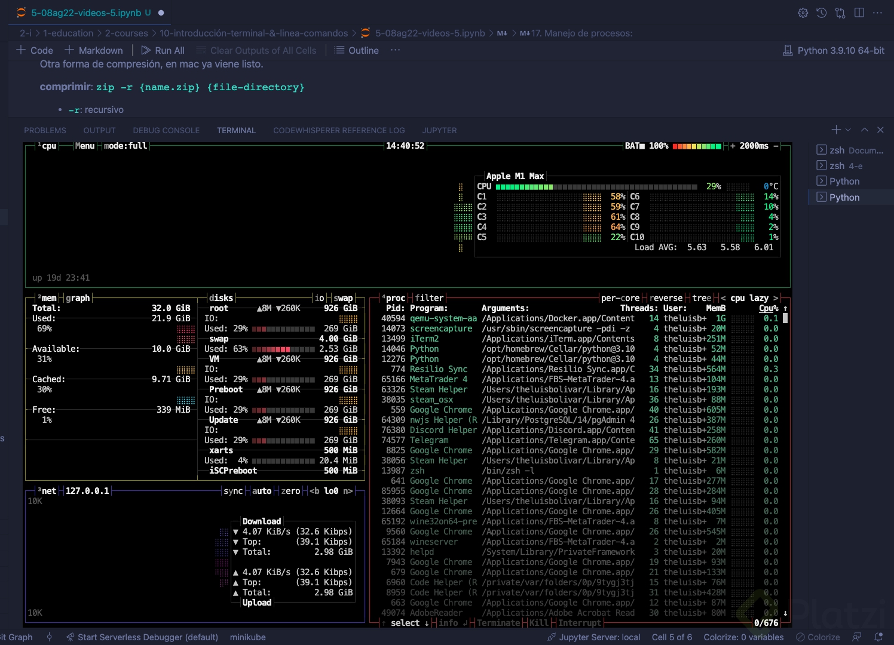Open the proc filter field in btop
The height and width of the screenshot is (645, 894).
pos(429,298)
